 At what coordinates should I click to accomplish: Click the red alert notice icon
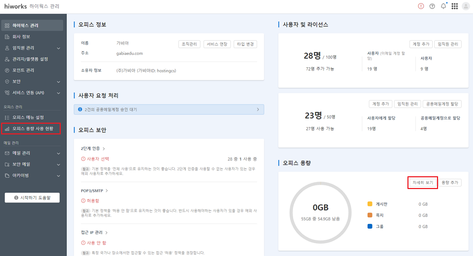click(x=421, y=6)
